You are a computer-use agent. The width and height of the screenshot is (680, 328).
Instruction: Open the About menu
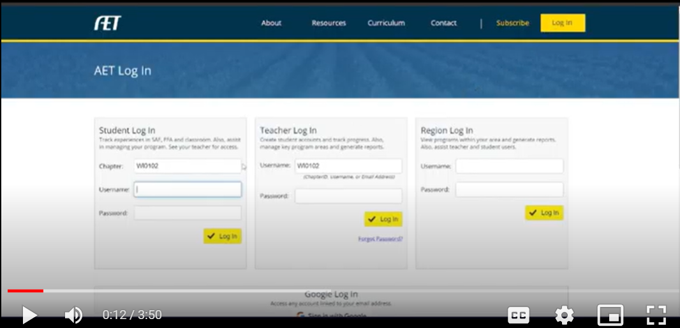(x=271, y=23)
